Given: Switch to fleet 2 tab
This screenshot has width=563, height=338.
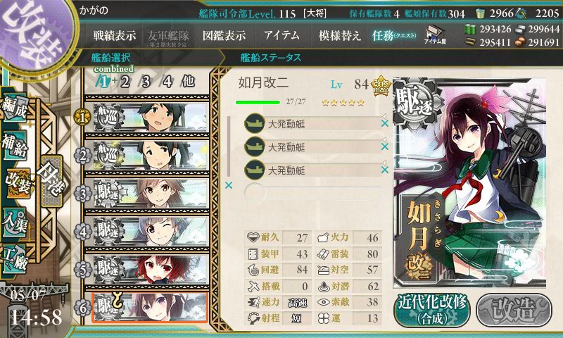Looking at the screenshot, I should coord(125,82).
